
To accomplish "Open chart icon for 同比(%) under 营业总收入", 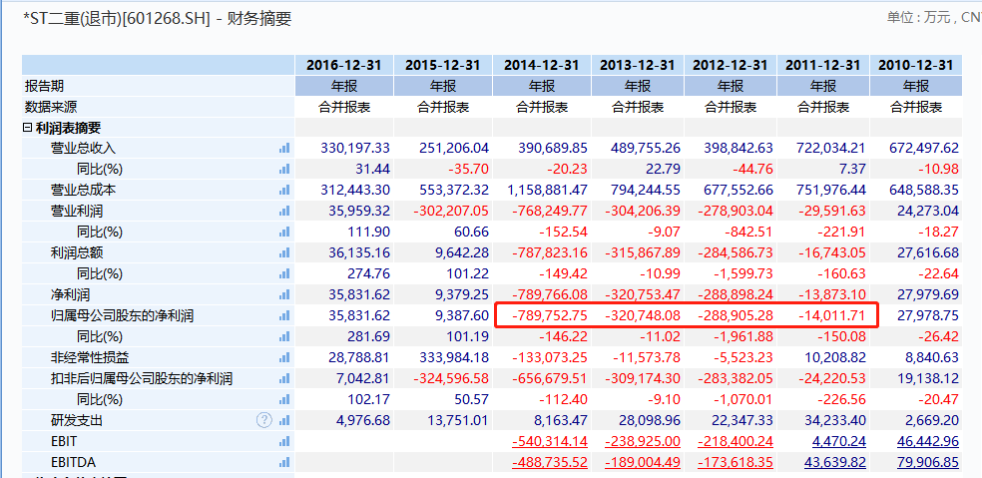I will [x=285, y=169].
